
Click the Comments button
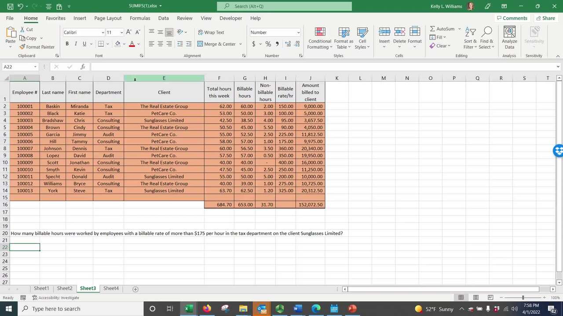click(512, 18)
